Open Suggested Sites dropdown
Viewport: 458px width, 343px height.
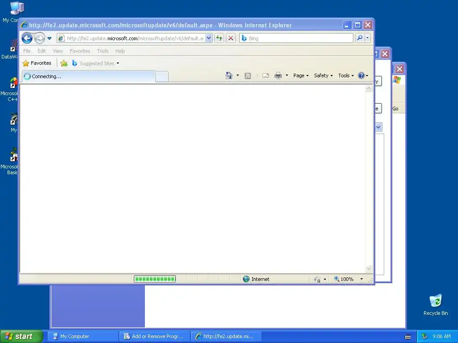tap(96, 63)
